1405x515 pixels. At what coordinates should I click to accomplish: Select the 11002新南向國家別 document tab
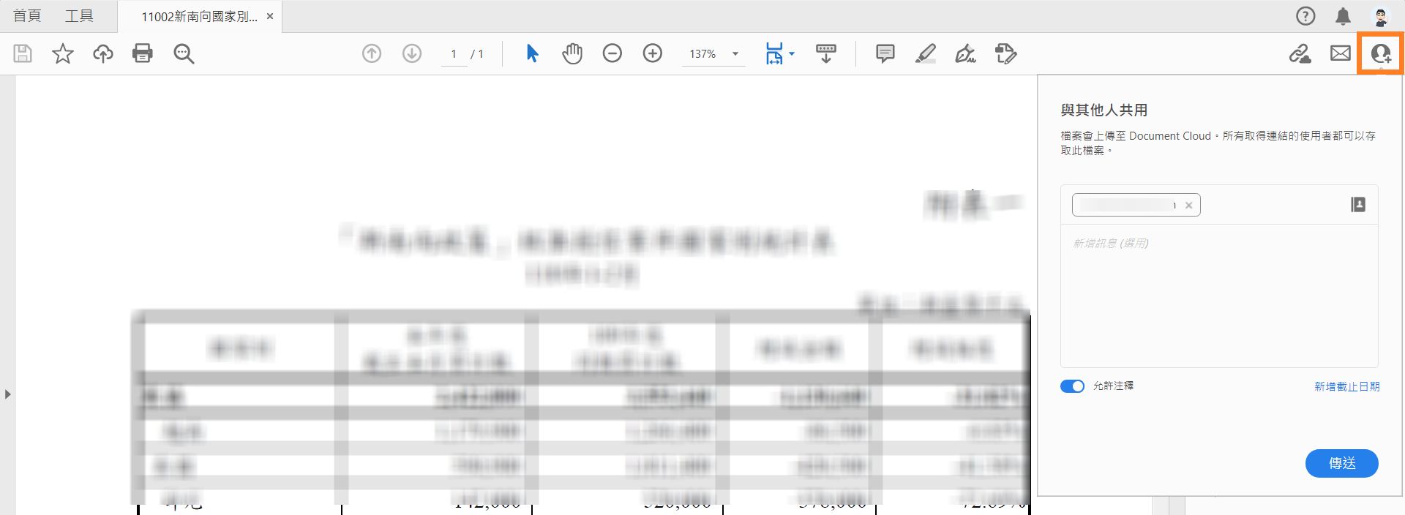pos(199,16)
